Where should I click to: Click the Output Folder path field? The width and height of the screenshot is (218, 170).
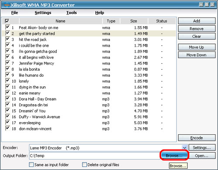click(x=95, y=156)
